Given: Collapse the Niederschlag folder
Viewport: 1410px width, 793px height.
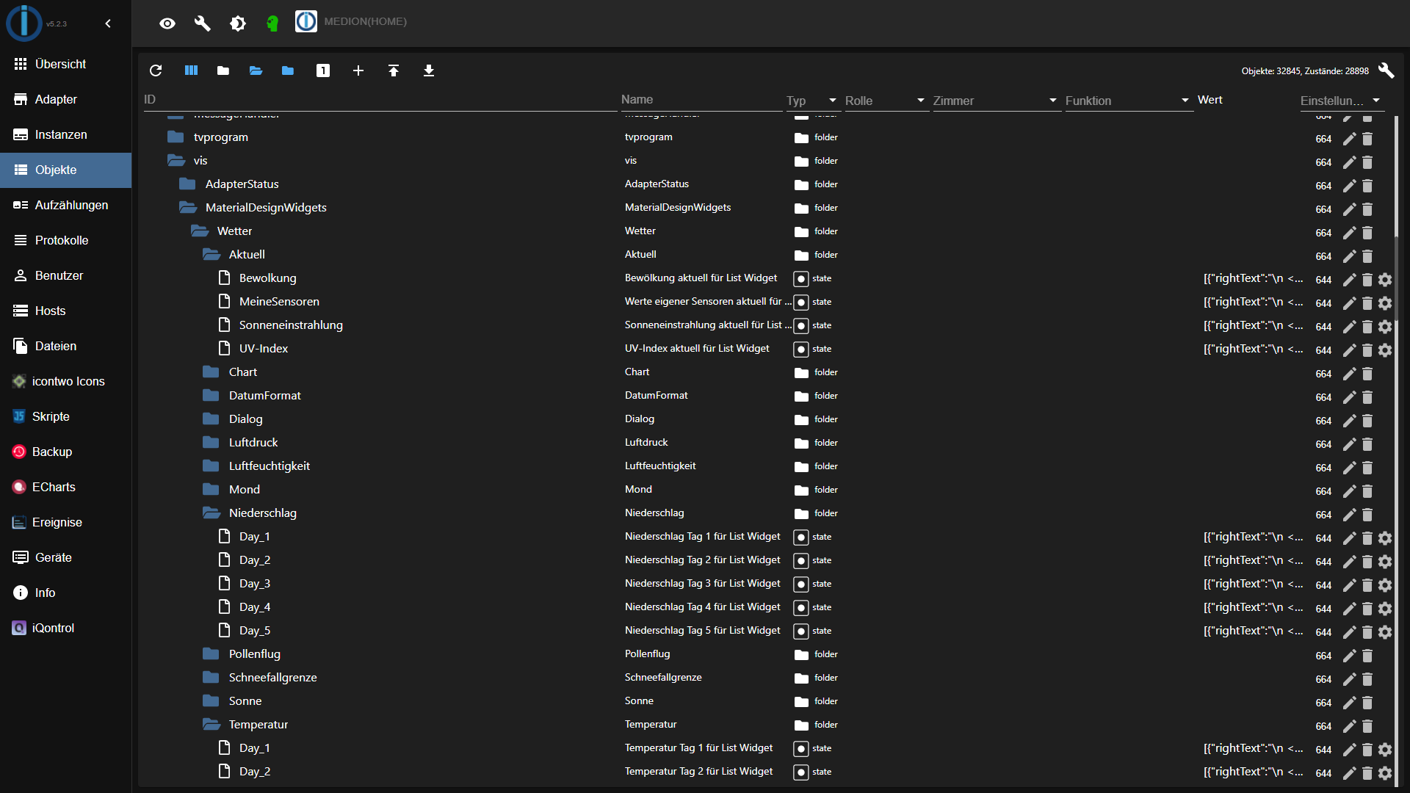Looking at the screenshot, I should tap(211, 513).
